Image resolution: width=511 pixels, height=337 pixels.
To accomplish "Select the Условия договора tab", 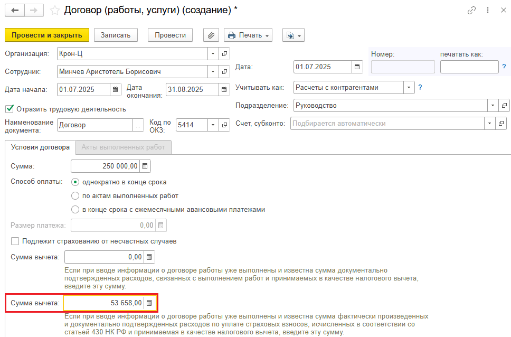I will tap(40, 147).
